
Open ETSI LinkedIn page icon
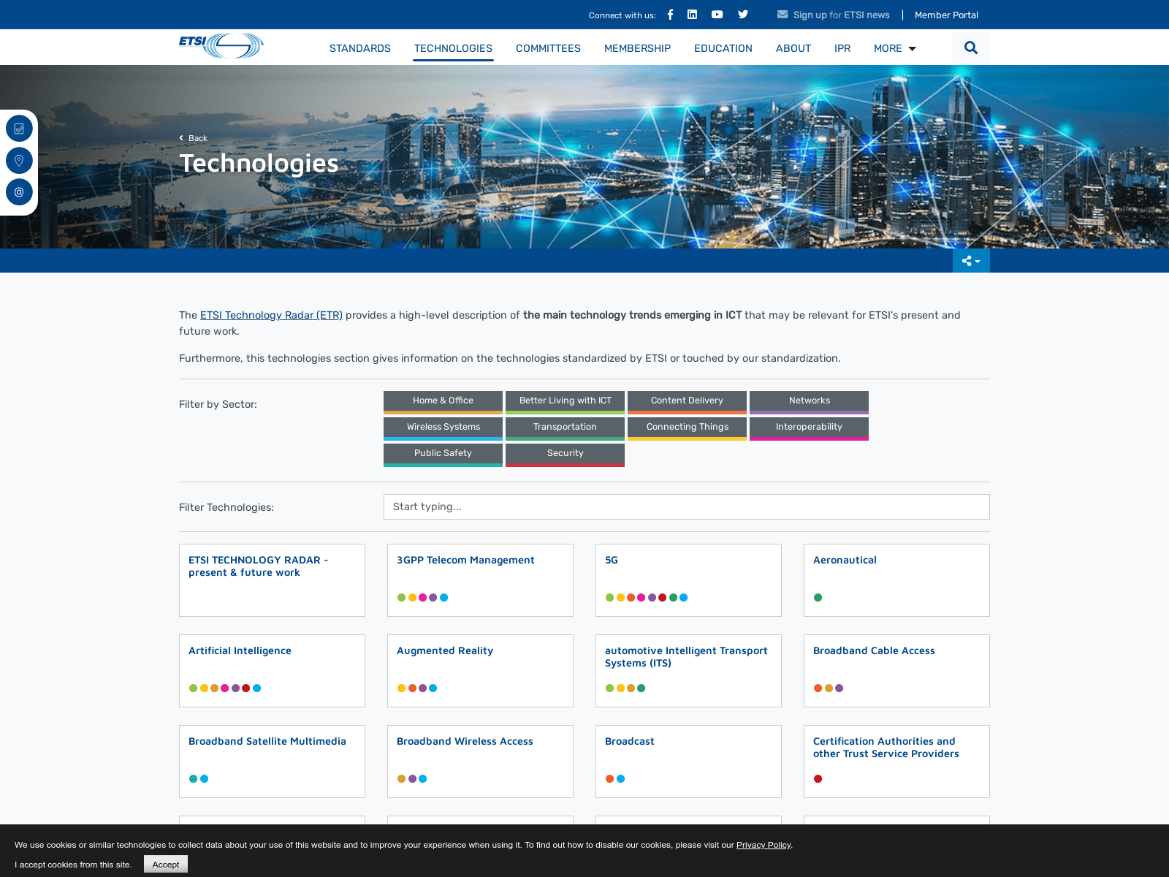tap(692, 15)
